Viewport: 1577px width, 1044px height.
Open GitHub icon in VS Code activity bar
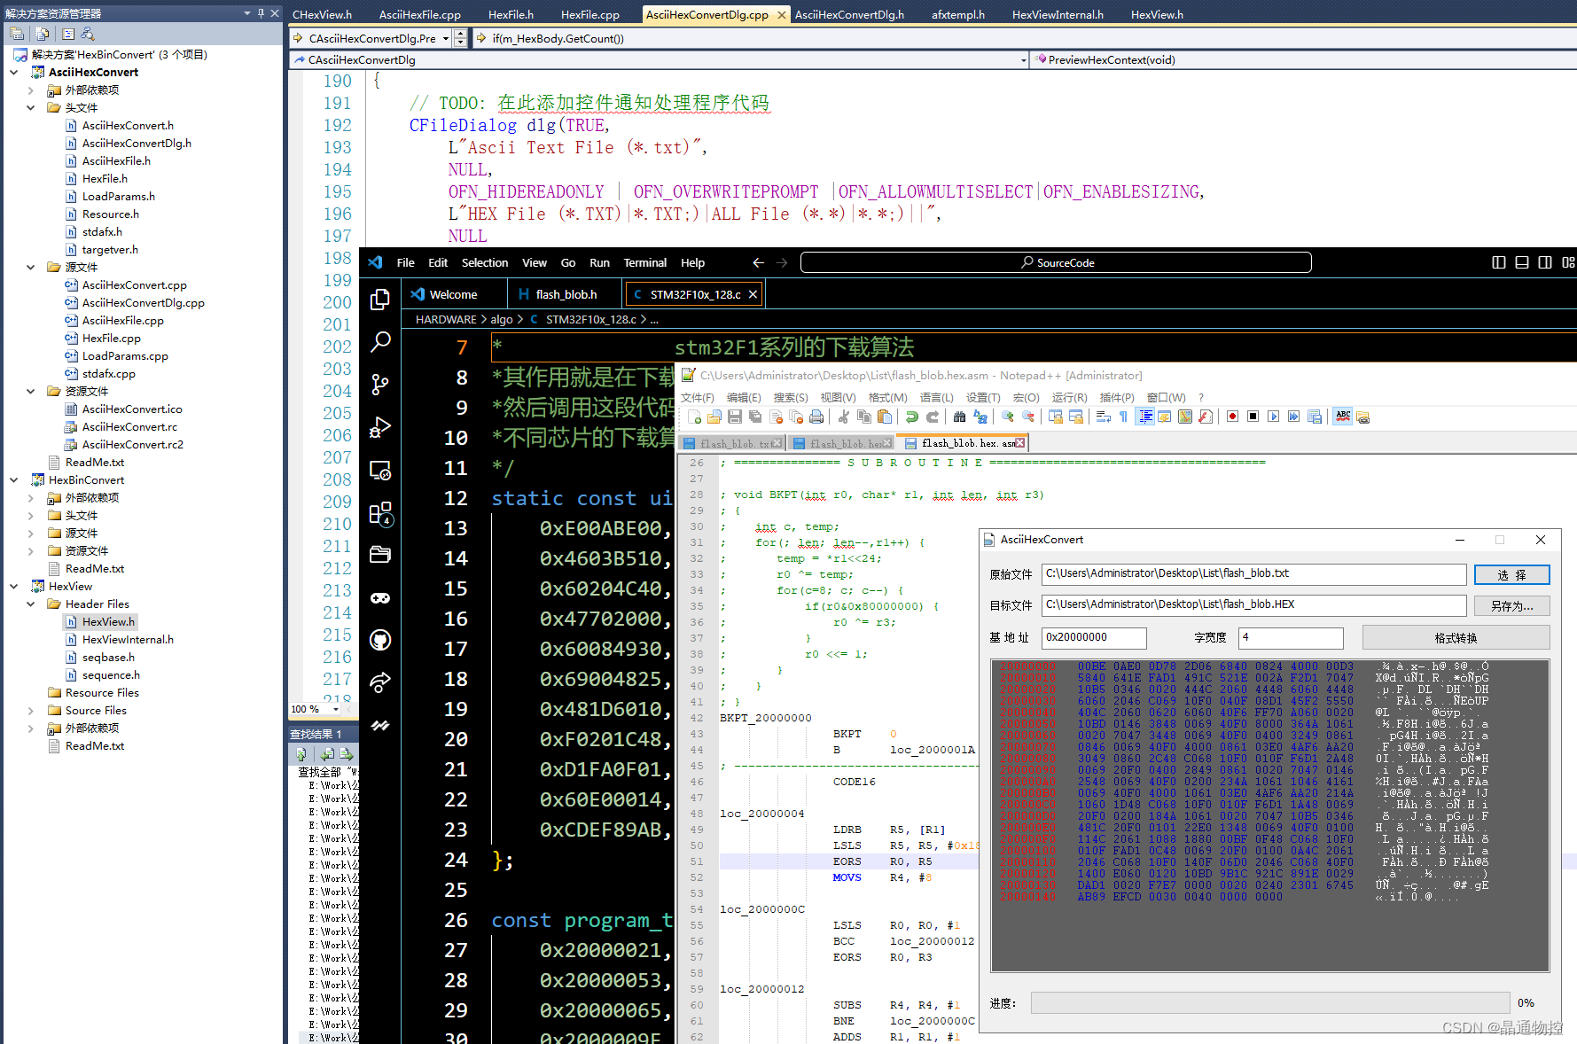380,640
